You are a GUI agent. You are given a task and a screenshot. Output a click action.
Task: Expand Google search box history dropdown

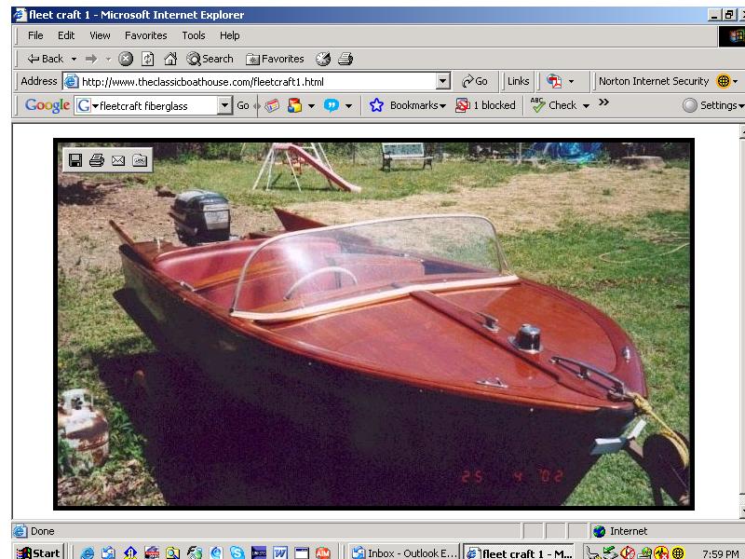click(x=224, y=105)
